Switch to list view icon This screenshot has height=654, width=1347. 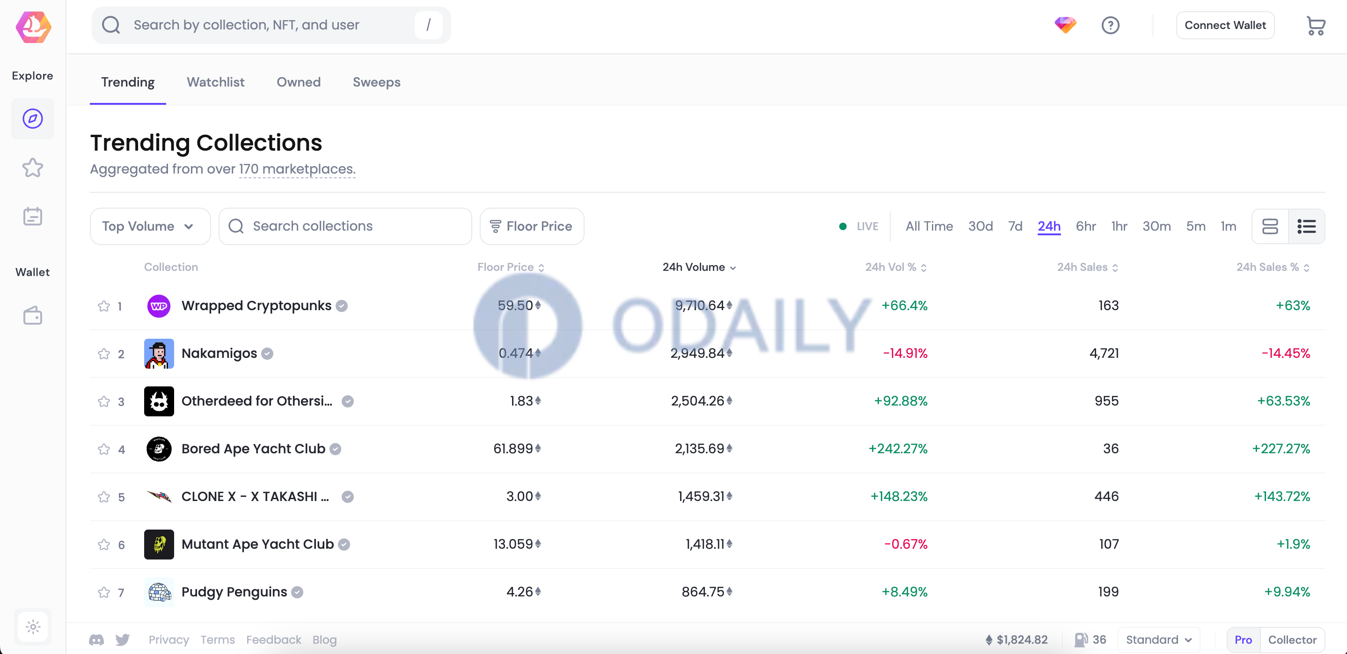click(1306, 226)
